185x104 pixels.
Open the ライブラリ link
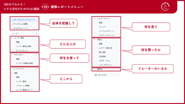click(x=102, y=75)
